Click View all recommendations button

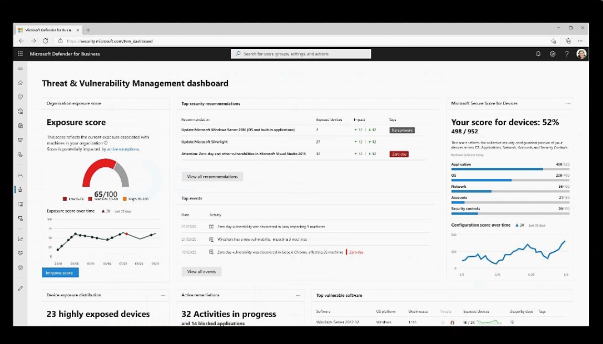click(212, 177)
